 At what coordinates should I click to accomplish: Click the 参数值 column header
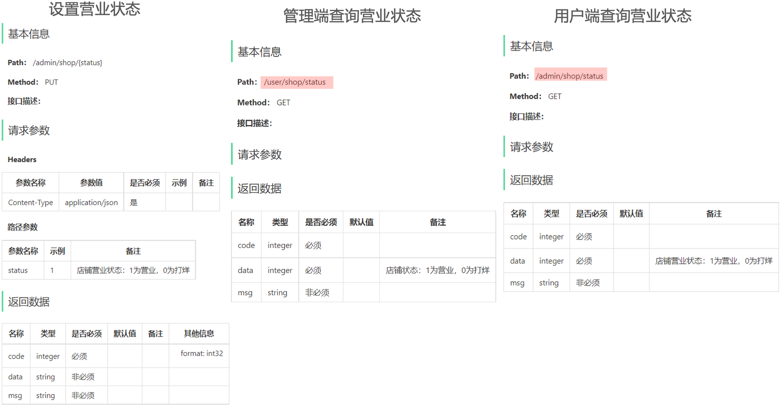tap(91, 183)
